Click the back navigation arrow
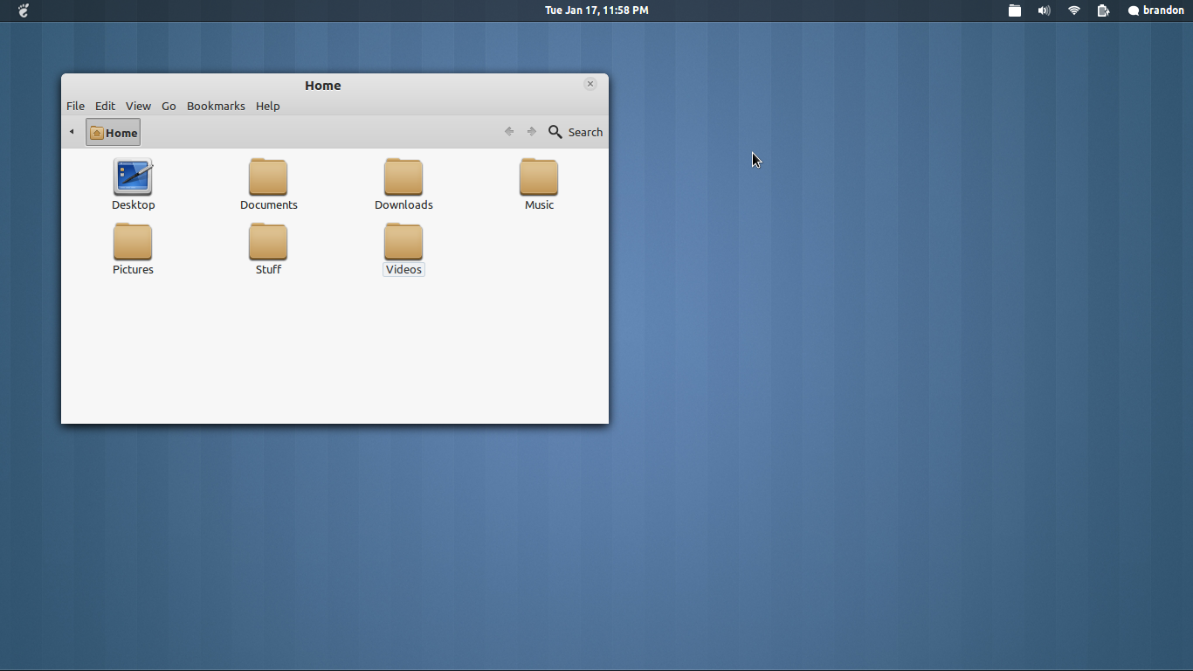The width and height of the screenshot is (1193, 671). 509,131
